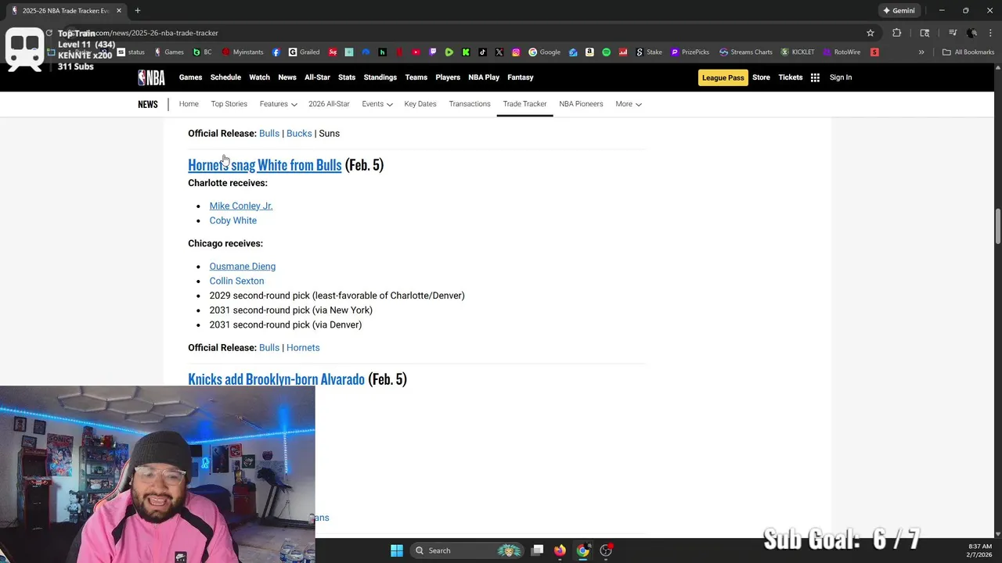The width and height of the screenshot is (1002, 563).
Task: Open Task View on the taskbar
Action: pos(537,550)
